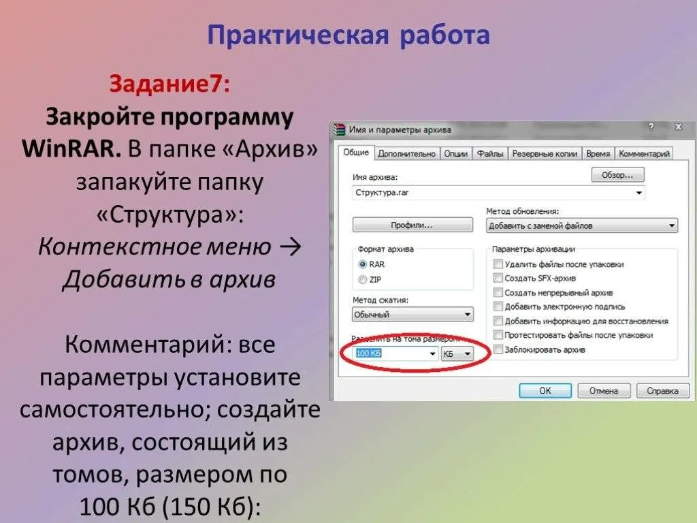
Task: Open the Метод сжатия dropdown Обычный
Action: pyautogui.click(x=412, y=315)
